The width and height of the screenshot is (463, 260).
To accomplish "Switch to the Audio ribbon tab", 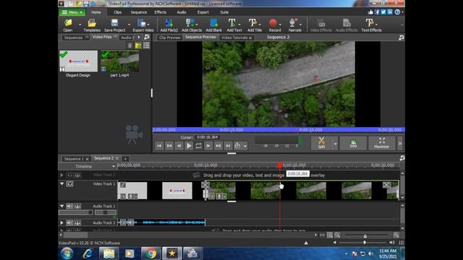I will tap(182, 12).
